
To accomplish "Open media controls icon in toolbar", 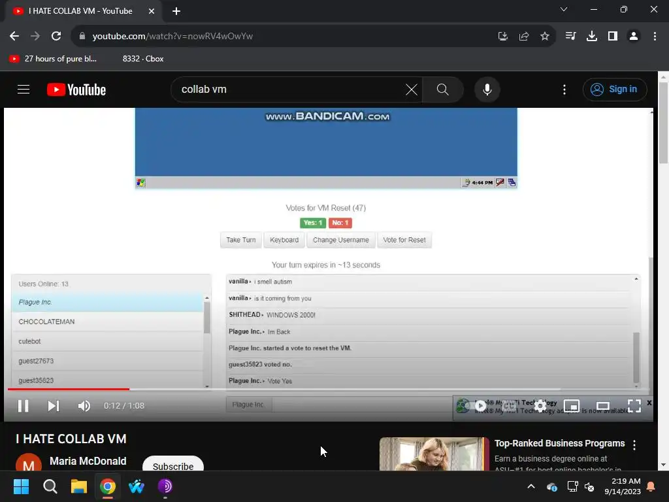I will click(x=570, y=37).
